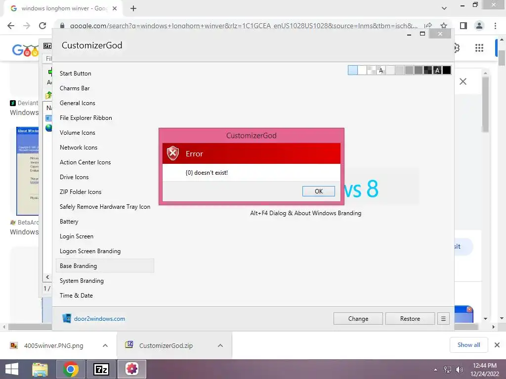Open the volume tray icon
The image size is (506, 379).
coord(459,370)
